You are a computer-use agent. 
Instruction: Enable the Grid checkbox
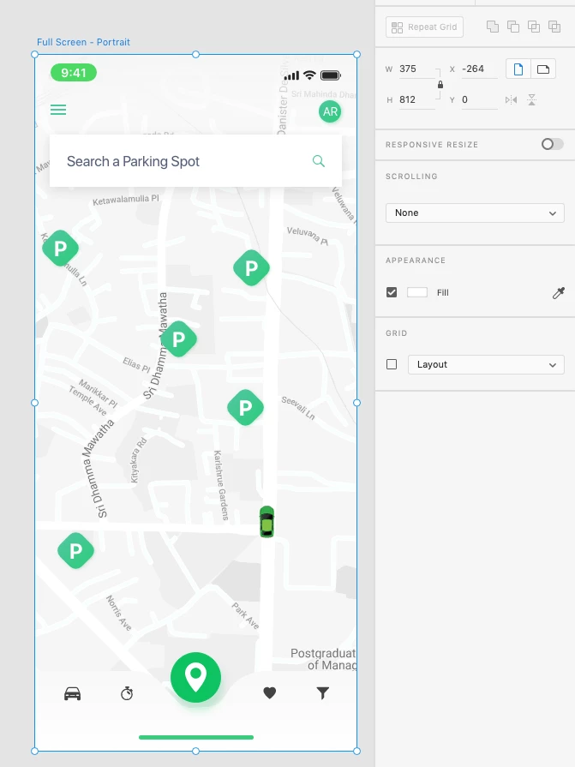tap(392, 364)
